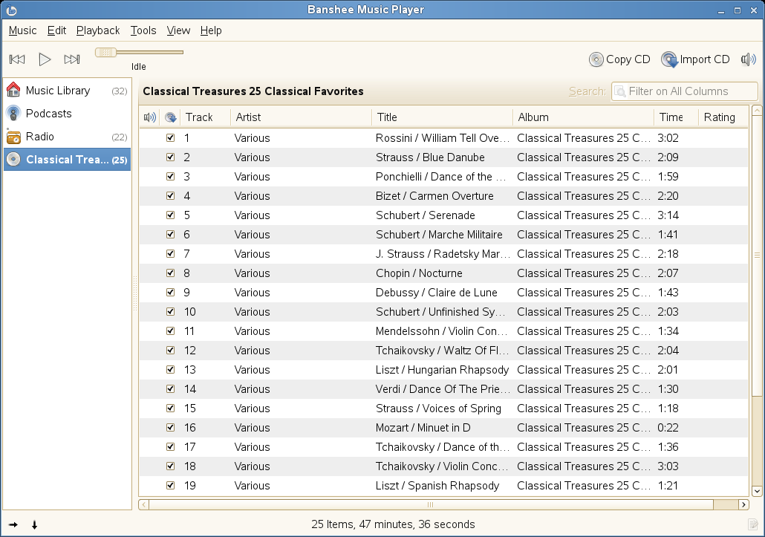
Task: Click the seek position slider handle
Action: point(105,52)
